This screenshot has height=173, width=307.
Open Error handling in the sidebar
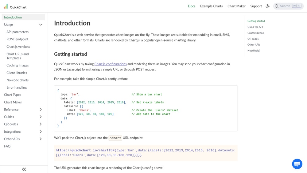pos(17,87)
